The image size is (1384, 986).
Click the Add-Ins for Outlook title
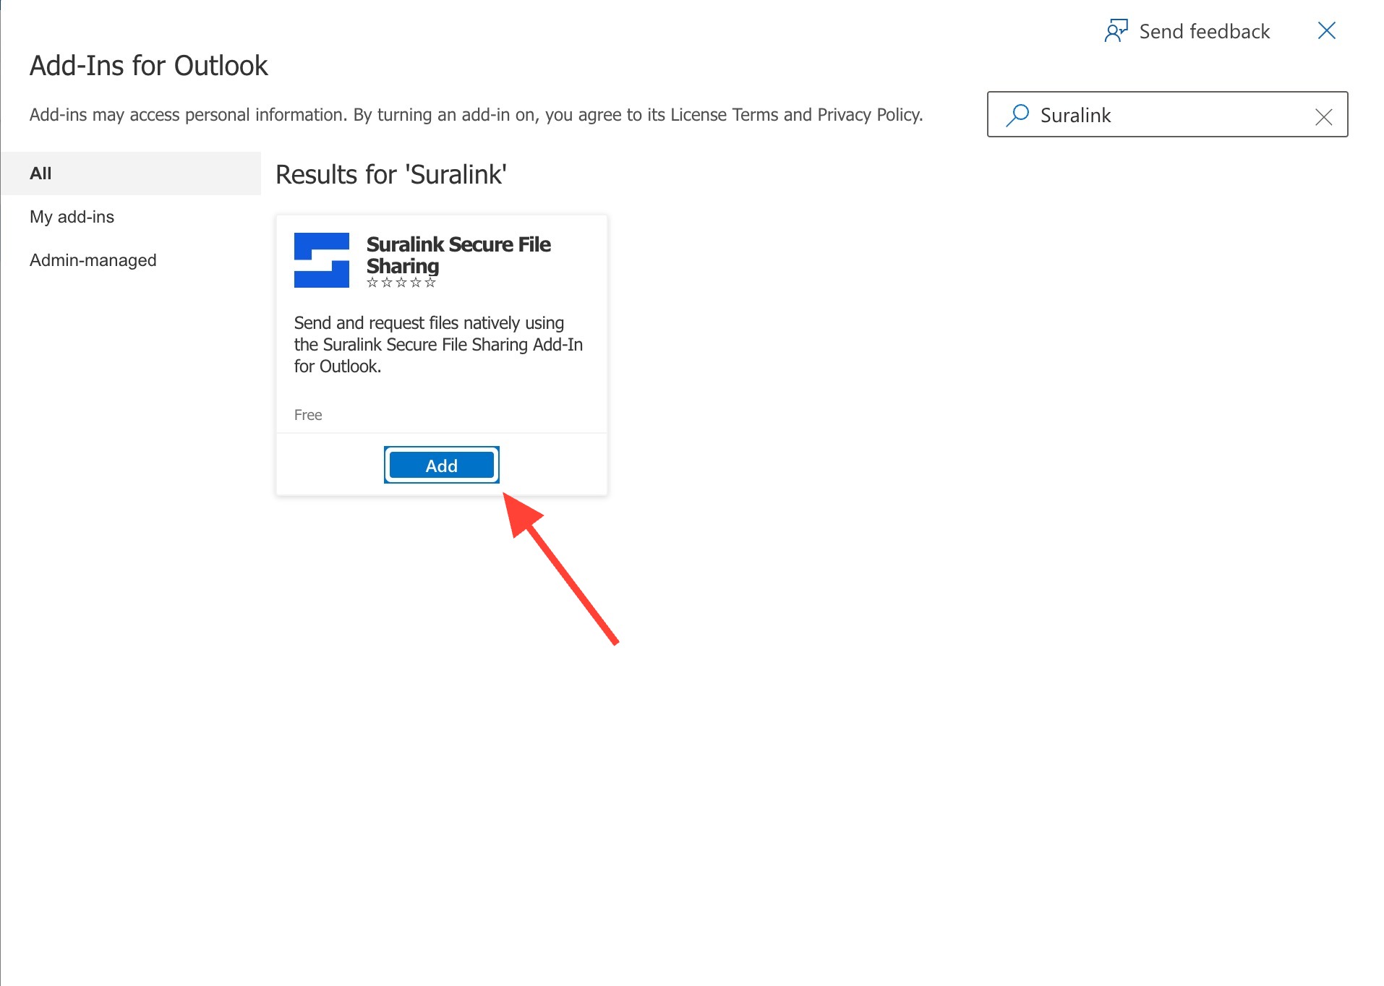(149, 66)
